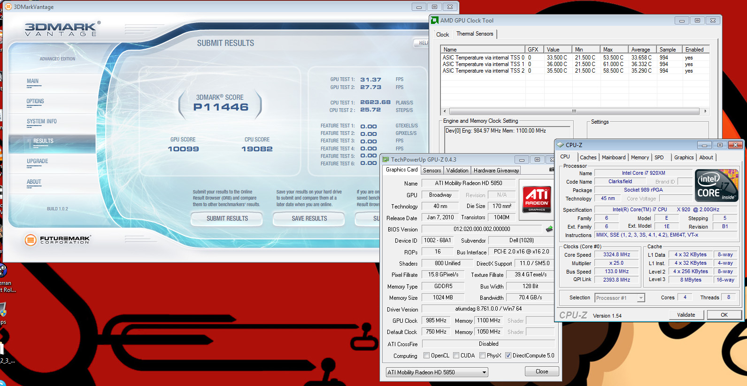Click the HELP button in 3DMark Vantage
Viewport: 747px width, 386px height.
tap(423, 43)
